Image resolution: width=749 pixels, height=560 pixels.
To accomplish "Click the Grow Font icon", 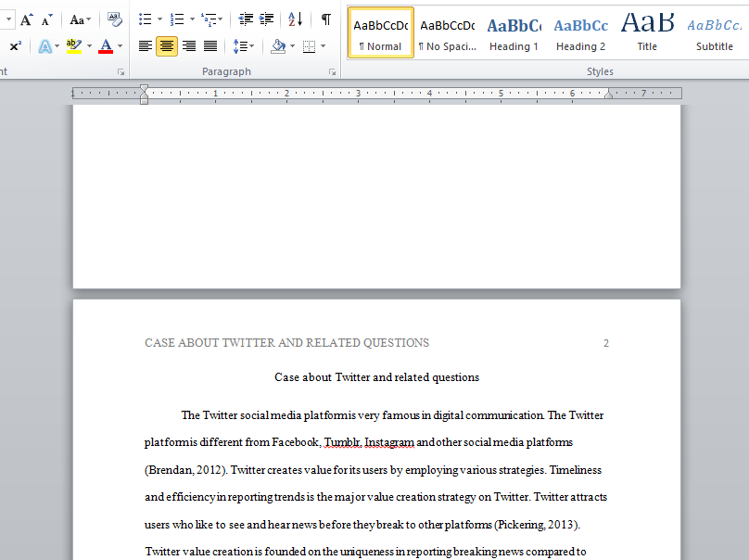I will click(27, 19).
